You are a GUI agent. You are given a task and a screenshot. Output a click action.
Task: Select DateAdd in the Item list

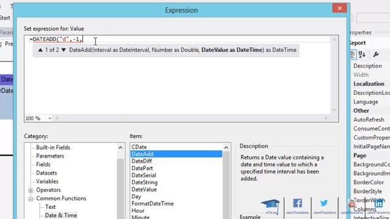[176, 154]
